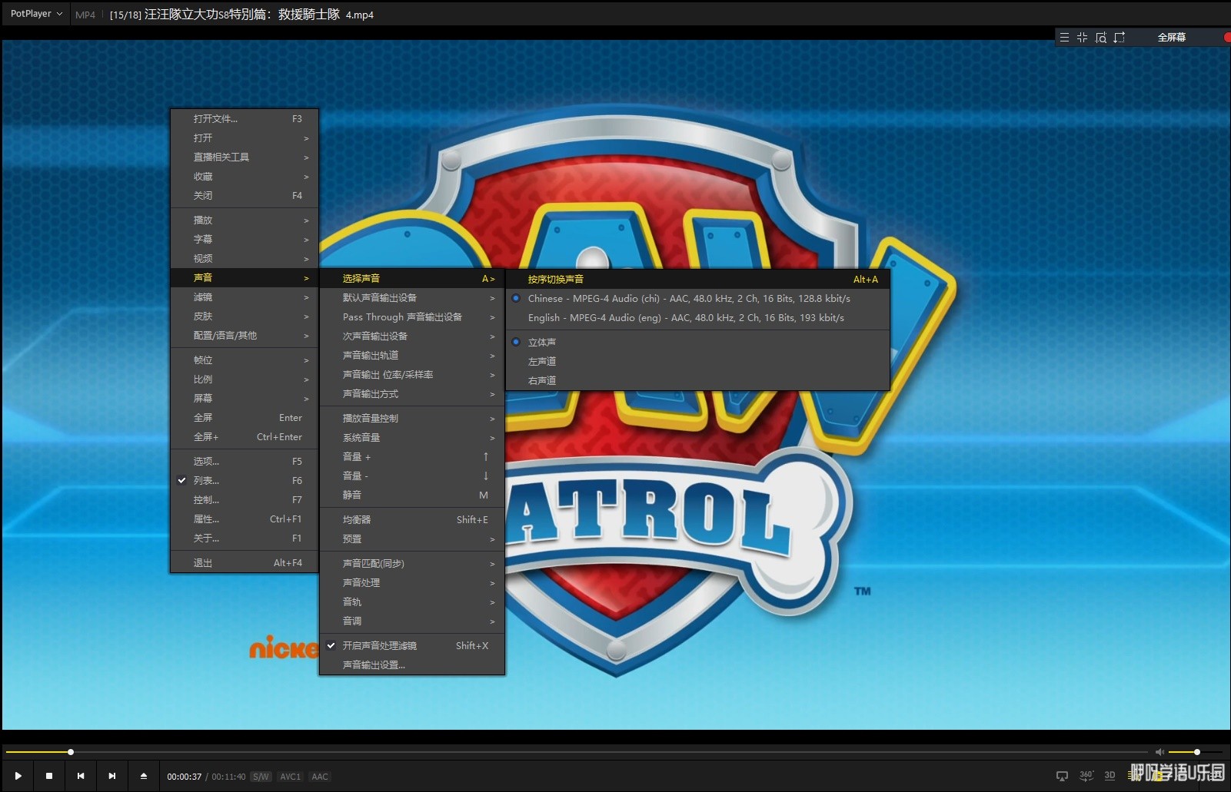Open 选项... F5 preferences item
Viewport: 1231px width, 792px height.
click(245, 461)
